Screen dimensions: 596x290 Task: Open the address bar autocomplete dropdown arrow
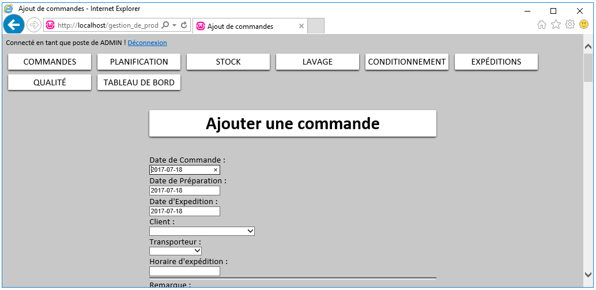point(174,25)
